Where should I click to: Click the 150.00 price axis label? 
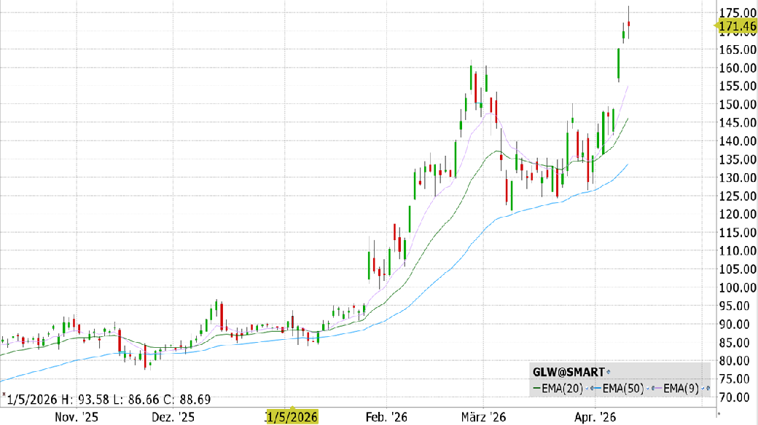click(738, 104)
